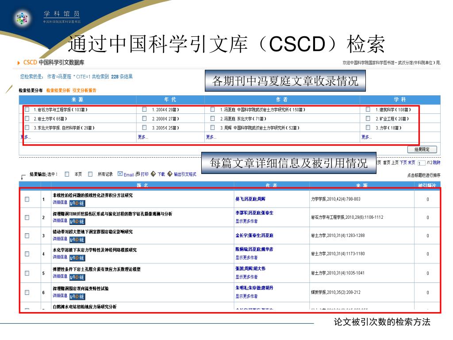Select author 冯夏庭 东北大学 (71篇) checkbox

(x=213, y=118)
